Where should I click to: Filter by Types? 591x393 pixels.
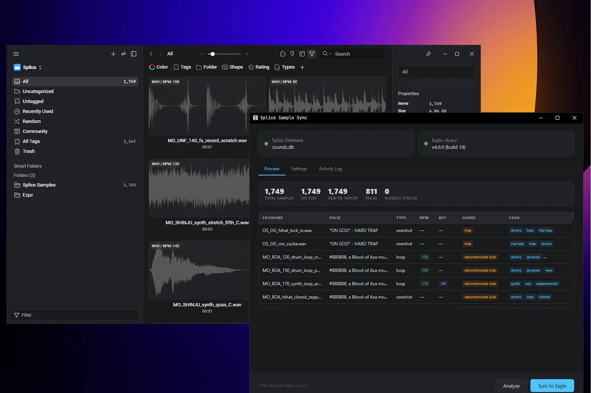click(x=285, y=67)
